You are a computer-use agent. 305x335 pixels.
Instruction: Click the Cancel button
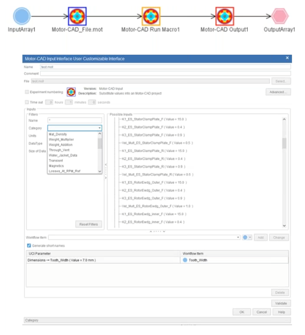pyautogui.click(x=262, y=312)
